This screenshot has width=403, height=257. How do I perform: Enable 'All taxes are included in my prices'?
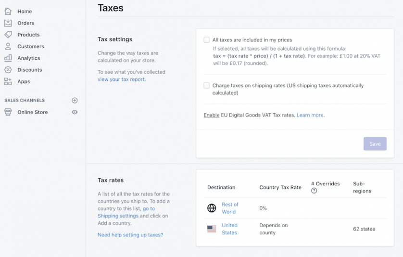pyautogui.click(x=207, y=40)
